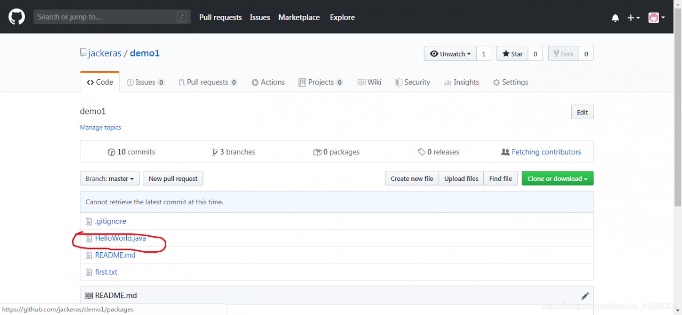Click the New pull request button

173,178
